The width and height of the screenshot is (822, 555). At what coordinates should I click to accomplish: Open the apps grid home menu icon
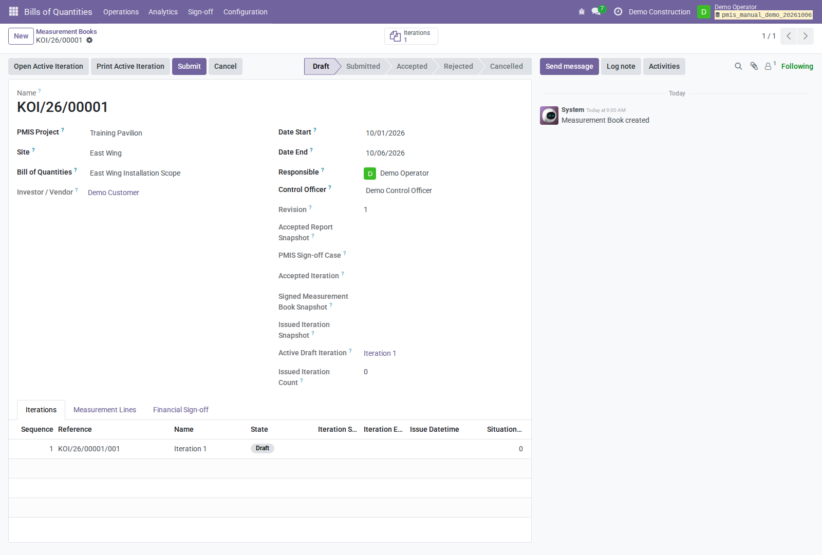(x=13, y=11)
